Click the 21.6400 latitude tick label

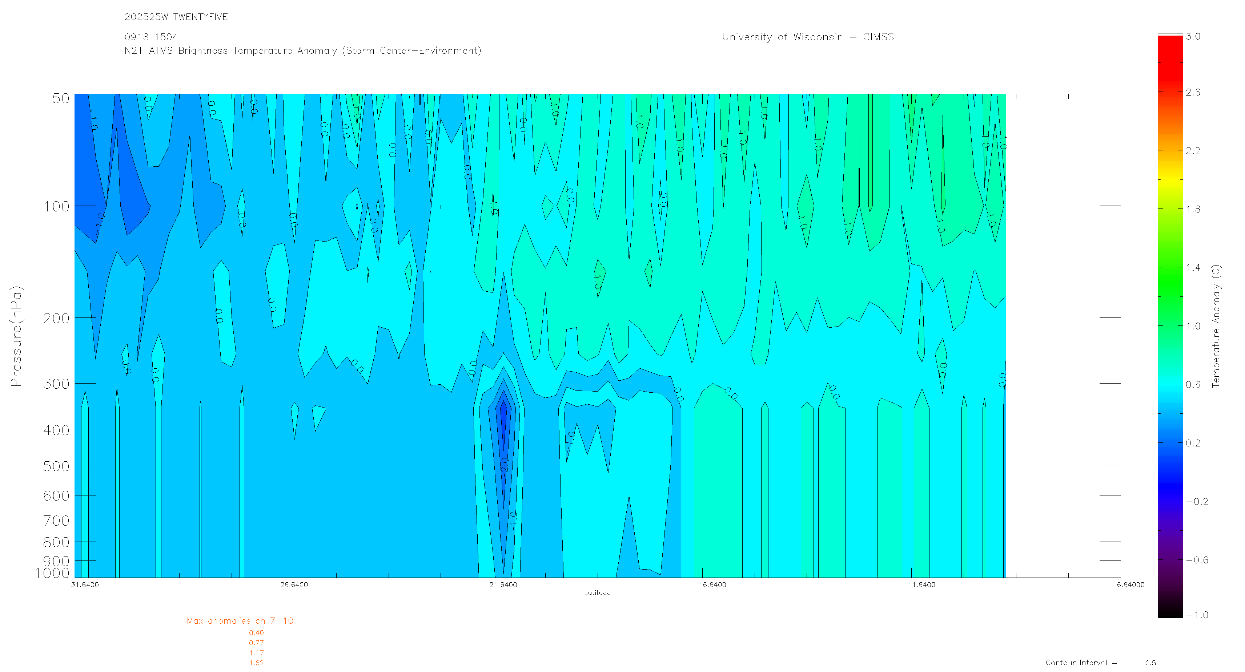coord(503,585)
